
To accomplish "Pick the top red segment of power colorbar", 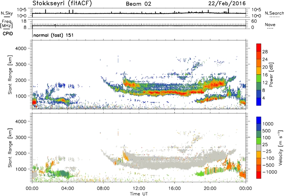I will 259,48.
